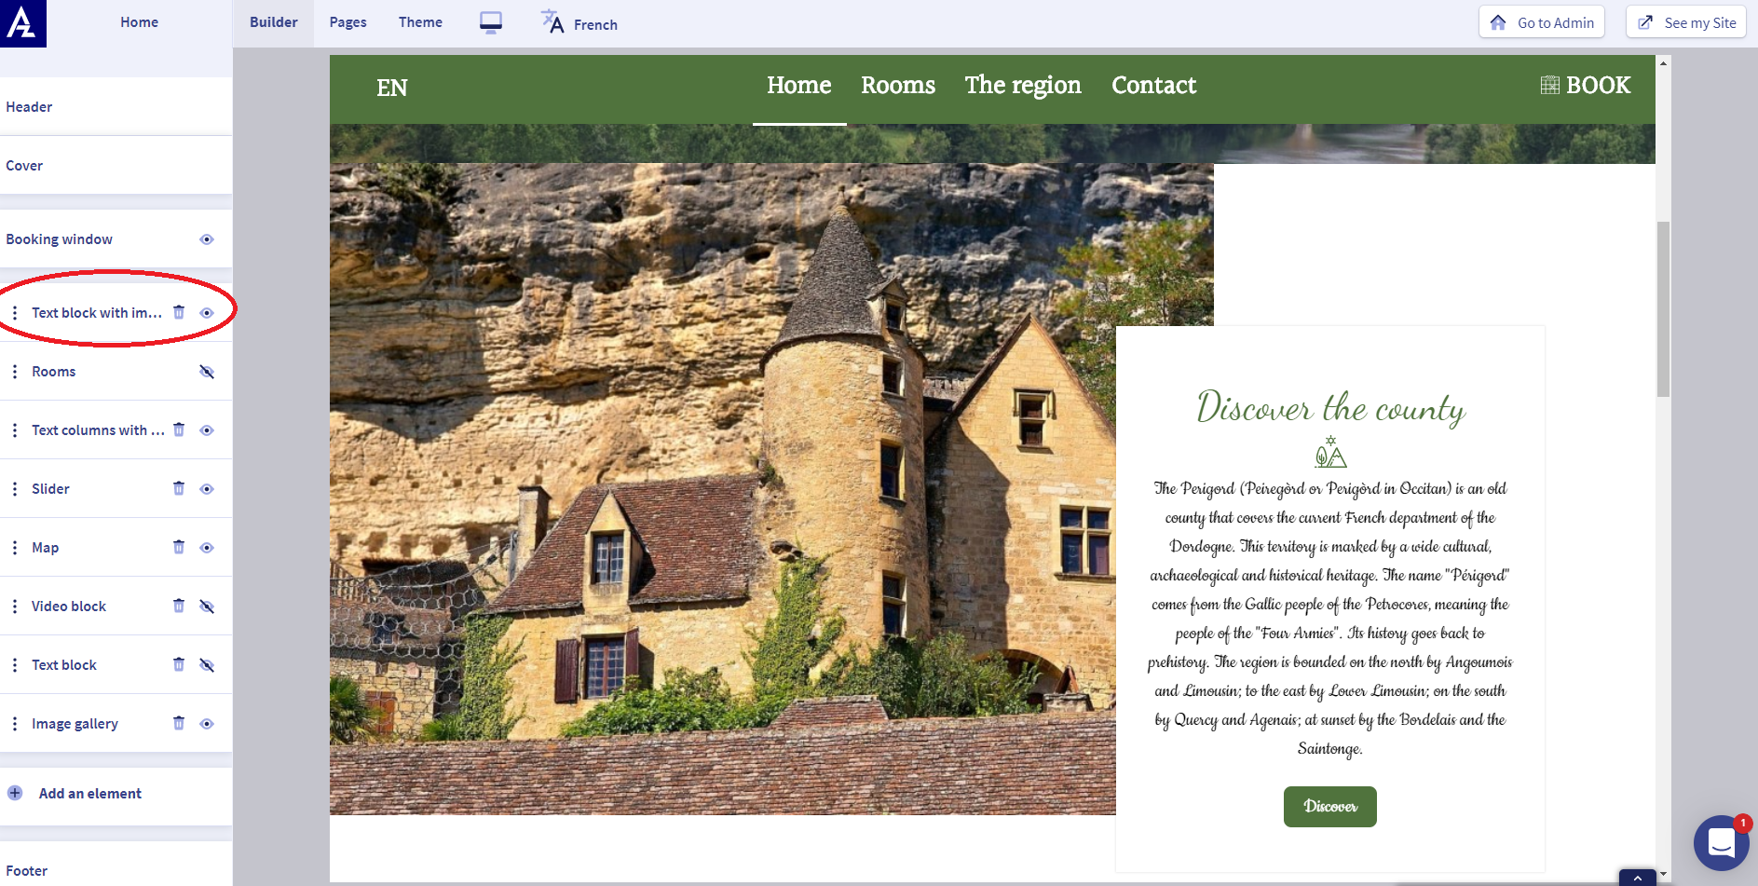Open the Theme tab
Viewport: 1758px width, 886px height.
(420, 22)
